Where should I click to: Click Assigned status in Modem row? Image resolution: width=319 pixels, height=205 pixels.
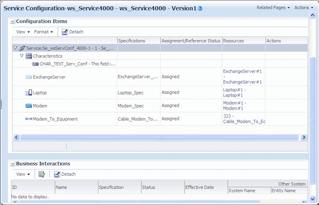pos(170,105)
